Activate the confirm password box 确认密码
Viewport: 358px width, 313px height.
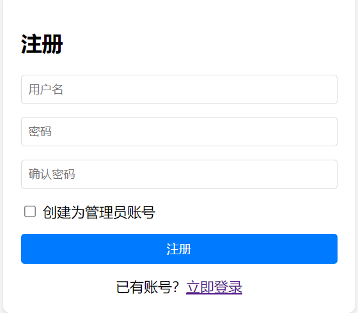point(179,174)
